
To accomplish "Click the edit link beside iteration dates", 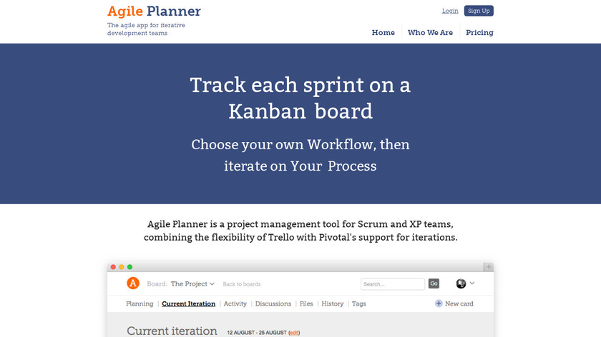I will [294, 333].
